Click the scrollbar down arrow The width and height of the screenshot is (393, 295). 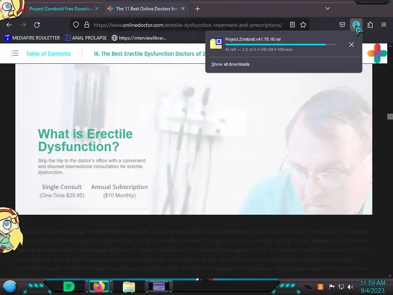tap(390, 276)
